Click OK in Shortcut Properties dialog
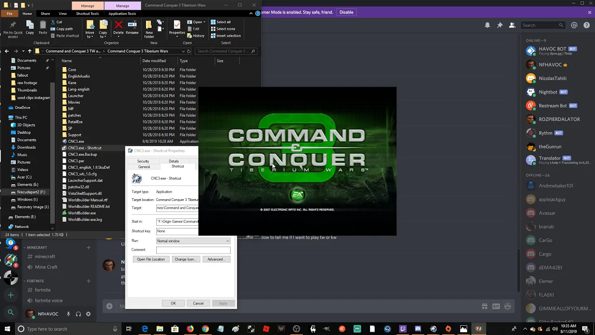Image resolution: width=595 pixels, height=335 pixels. pyautogui.click(x=173, y=303)
